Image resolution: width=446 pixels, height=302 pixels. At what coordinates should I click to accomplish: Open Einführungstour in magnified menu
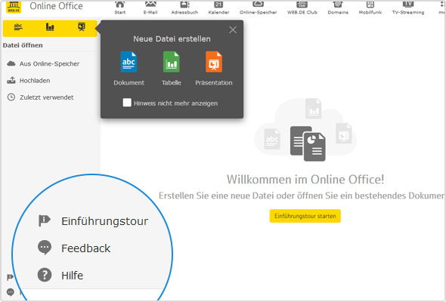point(93,221)
